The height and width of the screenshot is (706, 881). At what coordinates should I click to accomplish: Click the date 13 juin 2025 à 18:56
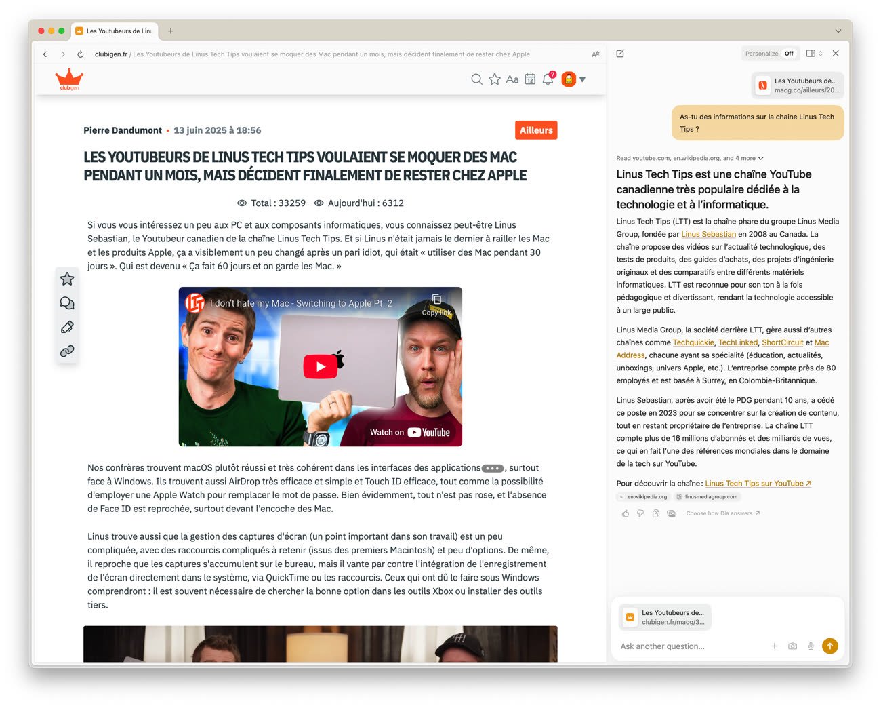[x=217, y=130]
